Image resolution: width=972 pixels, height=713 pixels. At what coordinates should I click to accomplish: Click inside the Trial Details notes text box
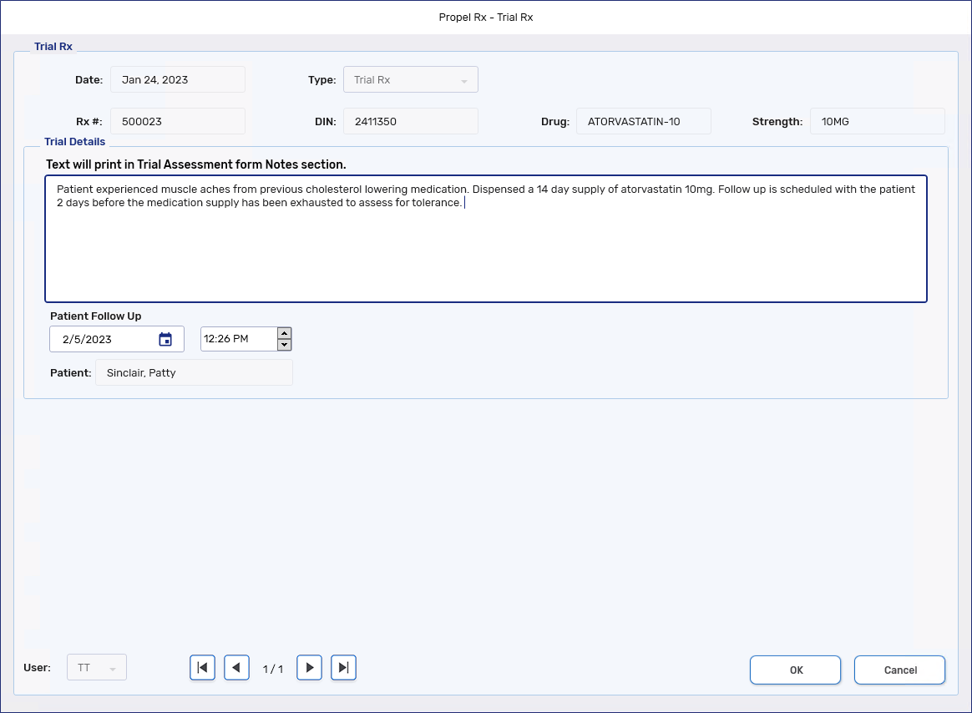485,250
